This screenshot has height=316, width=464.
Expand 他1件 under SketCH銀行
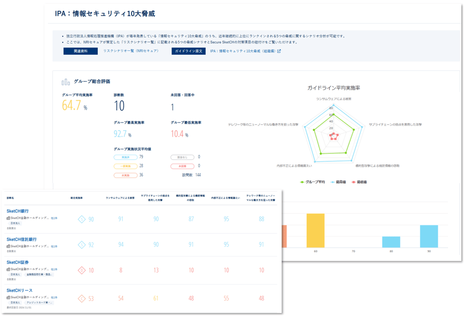[54, 218]
